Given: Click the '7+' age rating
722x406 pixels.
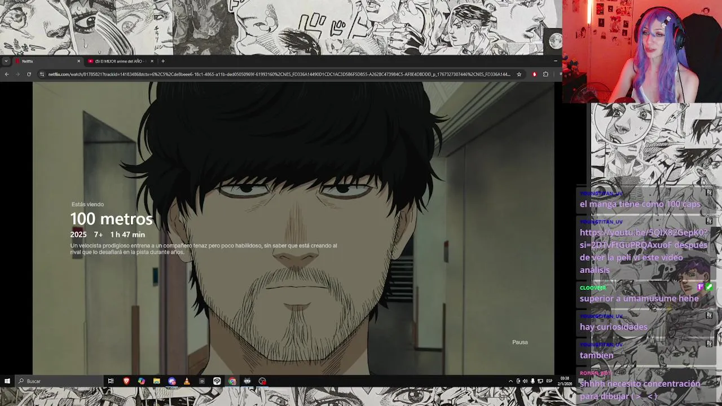Looking at the screenshot, I should coord(98,235).
